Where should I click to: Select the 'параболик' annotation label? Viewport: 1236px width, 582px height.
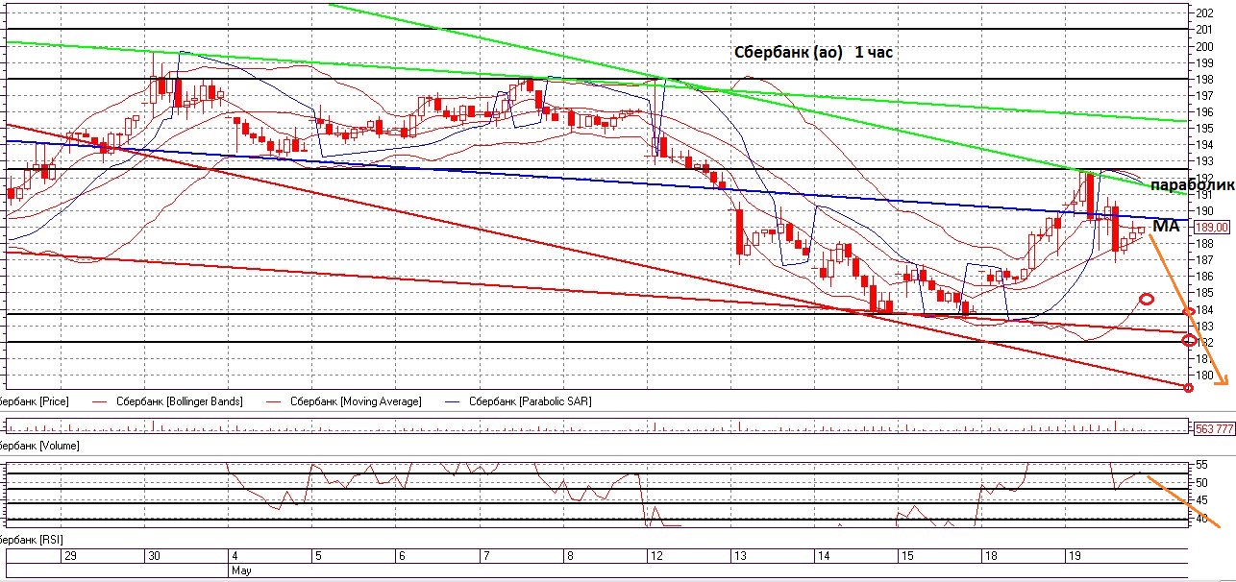point(1191,183)
